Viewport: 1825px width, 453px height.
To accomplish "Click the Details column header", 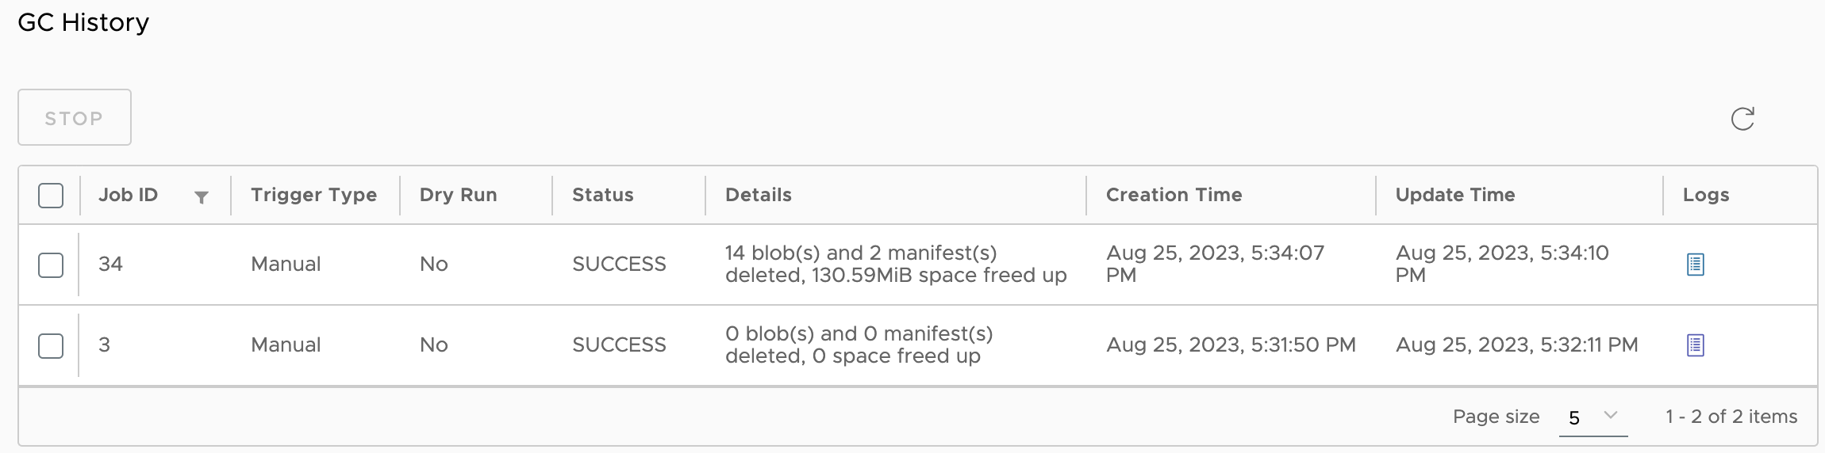I will point(759,195).
